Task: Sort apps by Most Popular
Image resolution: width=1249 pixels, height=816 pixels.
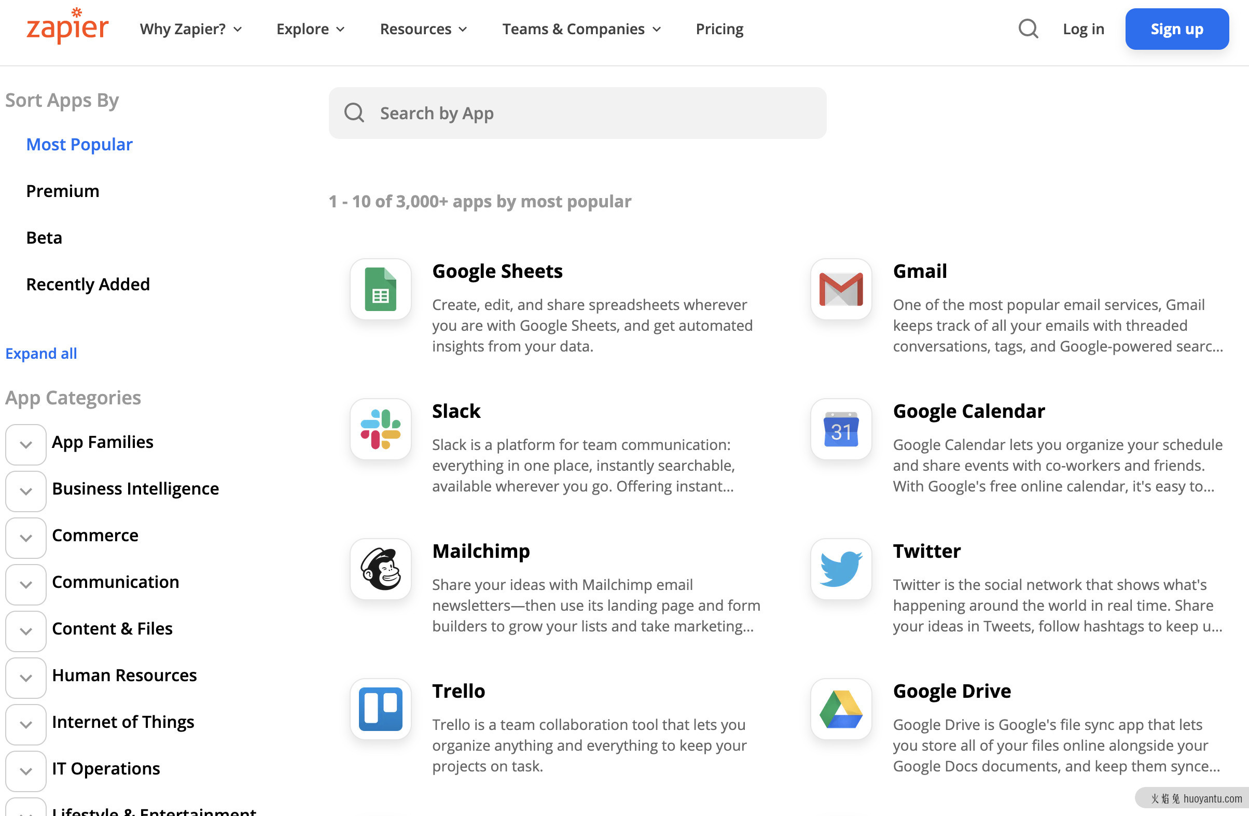Action: [79, 144]
